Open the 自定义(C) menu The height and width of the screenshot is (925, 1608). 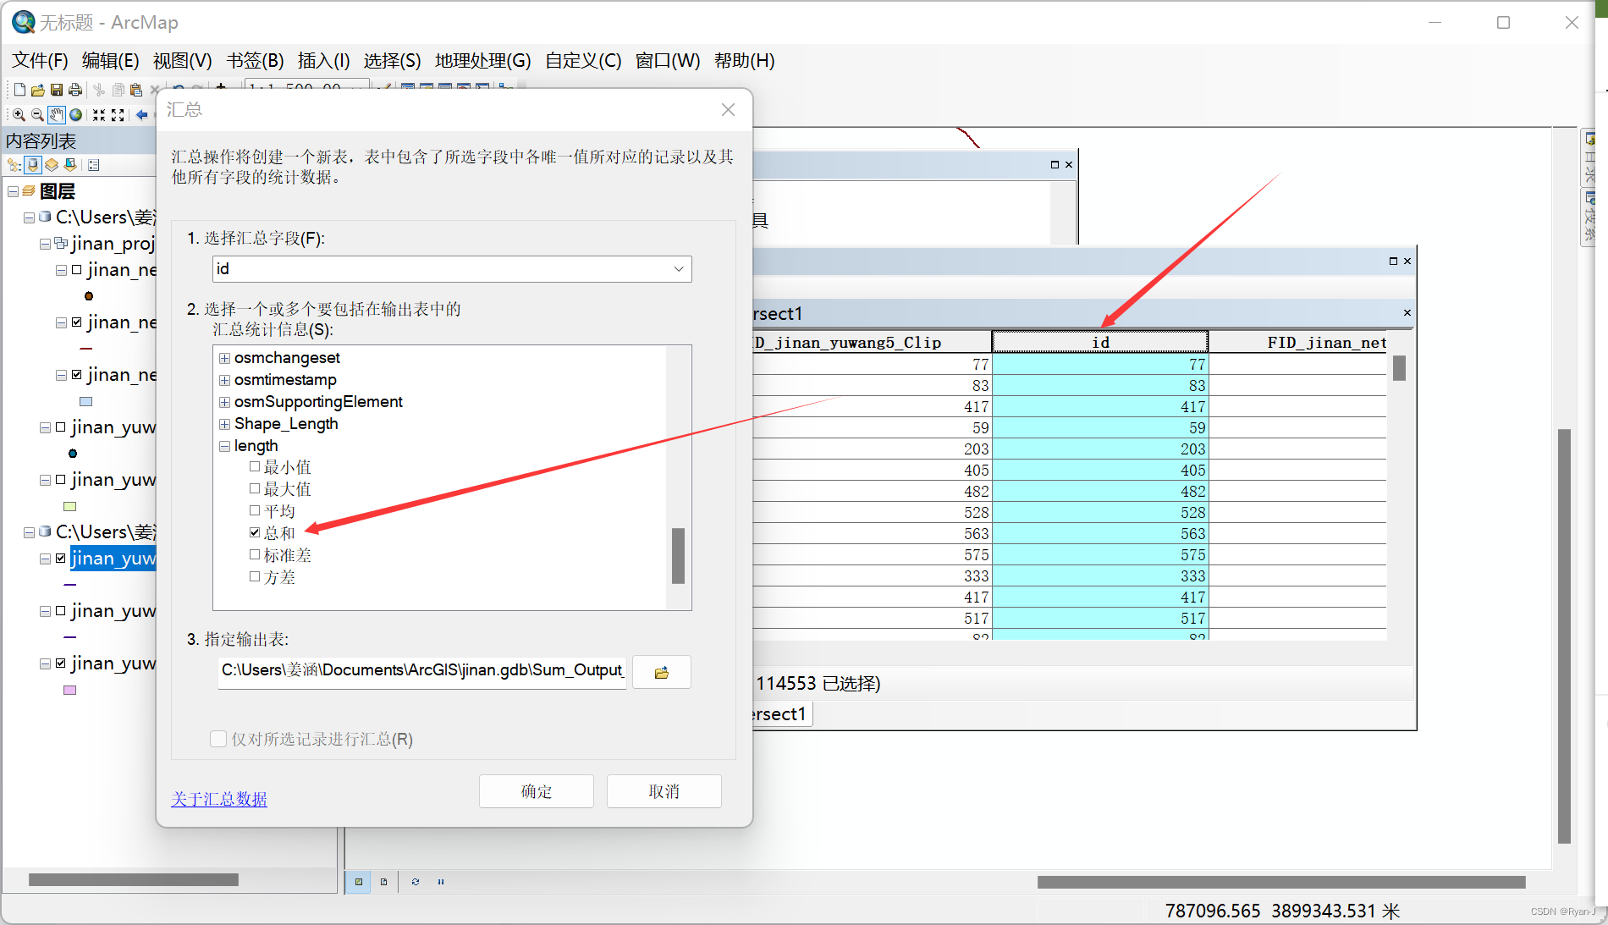point(583,61)
